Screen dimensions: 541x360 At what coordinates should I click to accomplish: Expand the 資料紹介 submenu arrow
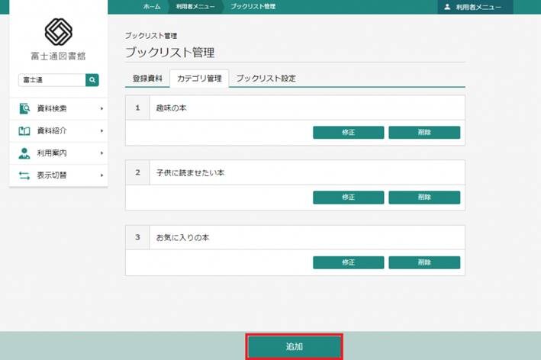tap(101, 131)
